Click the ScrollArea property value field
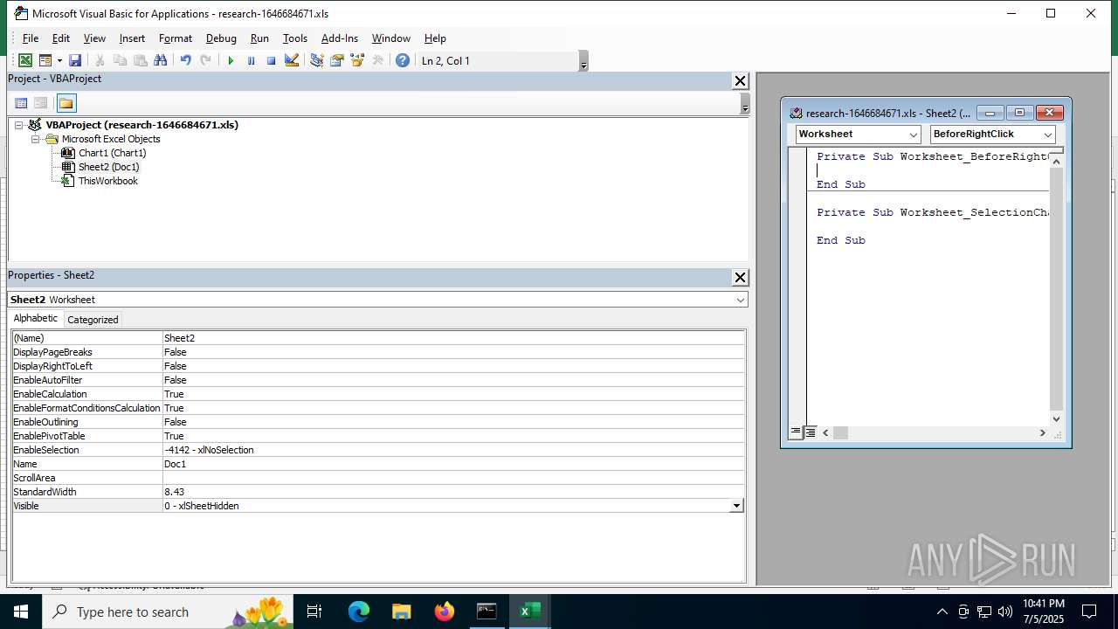The image size is (1118, 629). tap(454, 478)
